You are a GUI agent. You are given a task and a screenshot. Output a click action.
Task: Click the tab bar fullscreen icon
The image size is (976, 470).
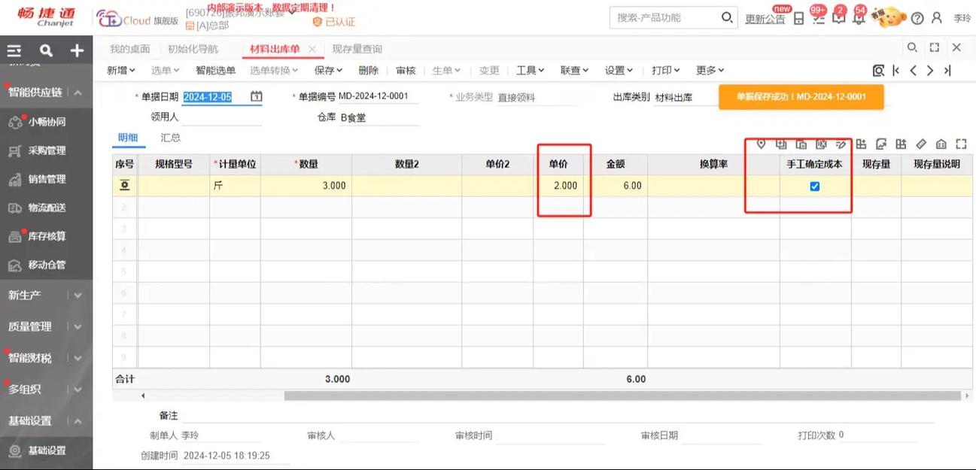pyautogui.click(x=935, y=47)
